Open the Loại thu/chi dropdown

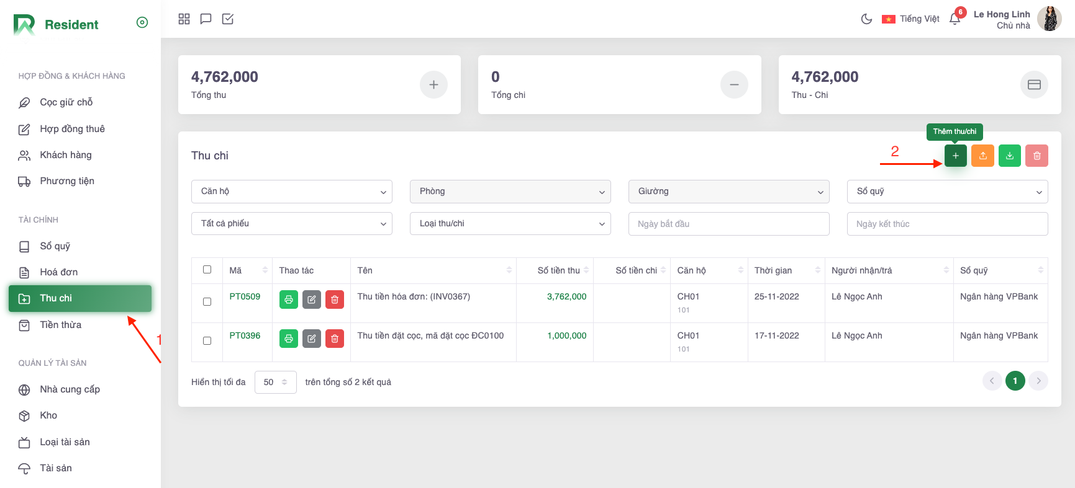pyautogui.click(x=510, y=224)
